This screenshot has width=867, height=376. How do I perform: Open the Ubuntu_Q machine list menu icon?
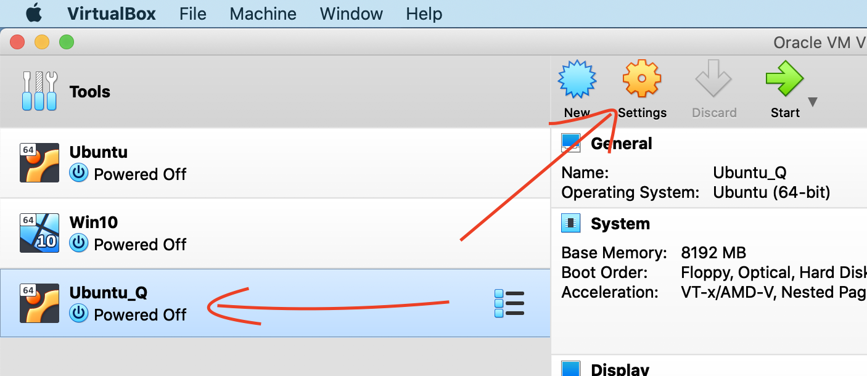point(509,303)
